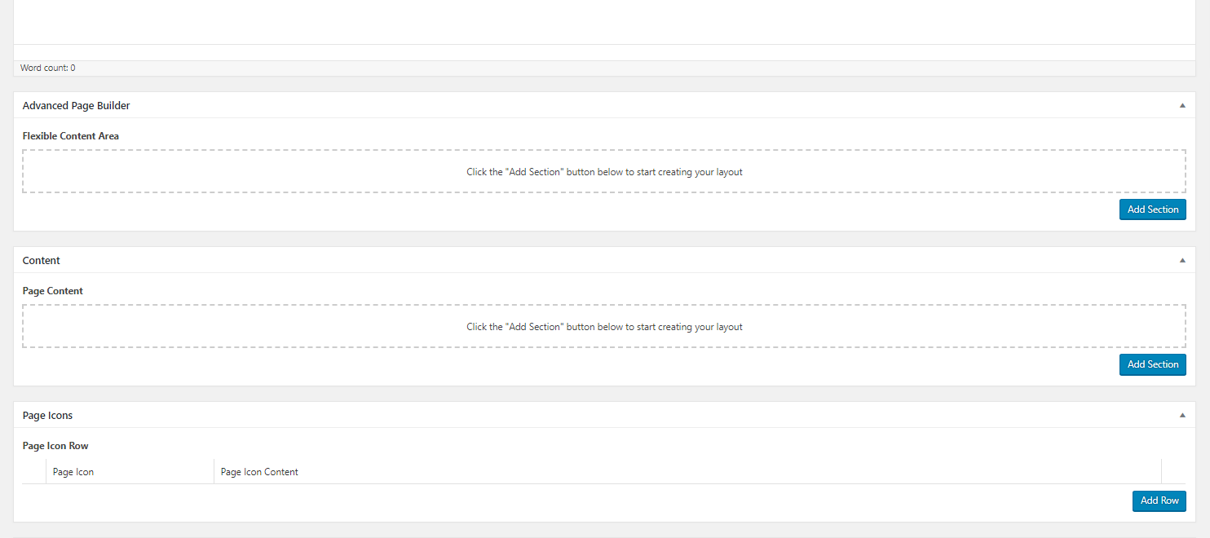Click inside the editor text area above Word count
This screenshot has width=1210, height=538.
[x=604, y=21]
